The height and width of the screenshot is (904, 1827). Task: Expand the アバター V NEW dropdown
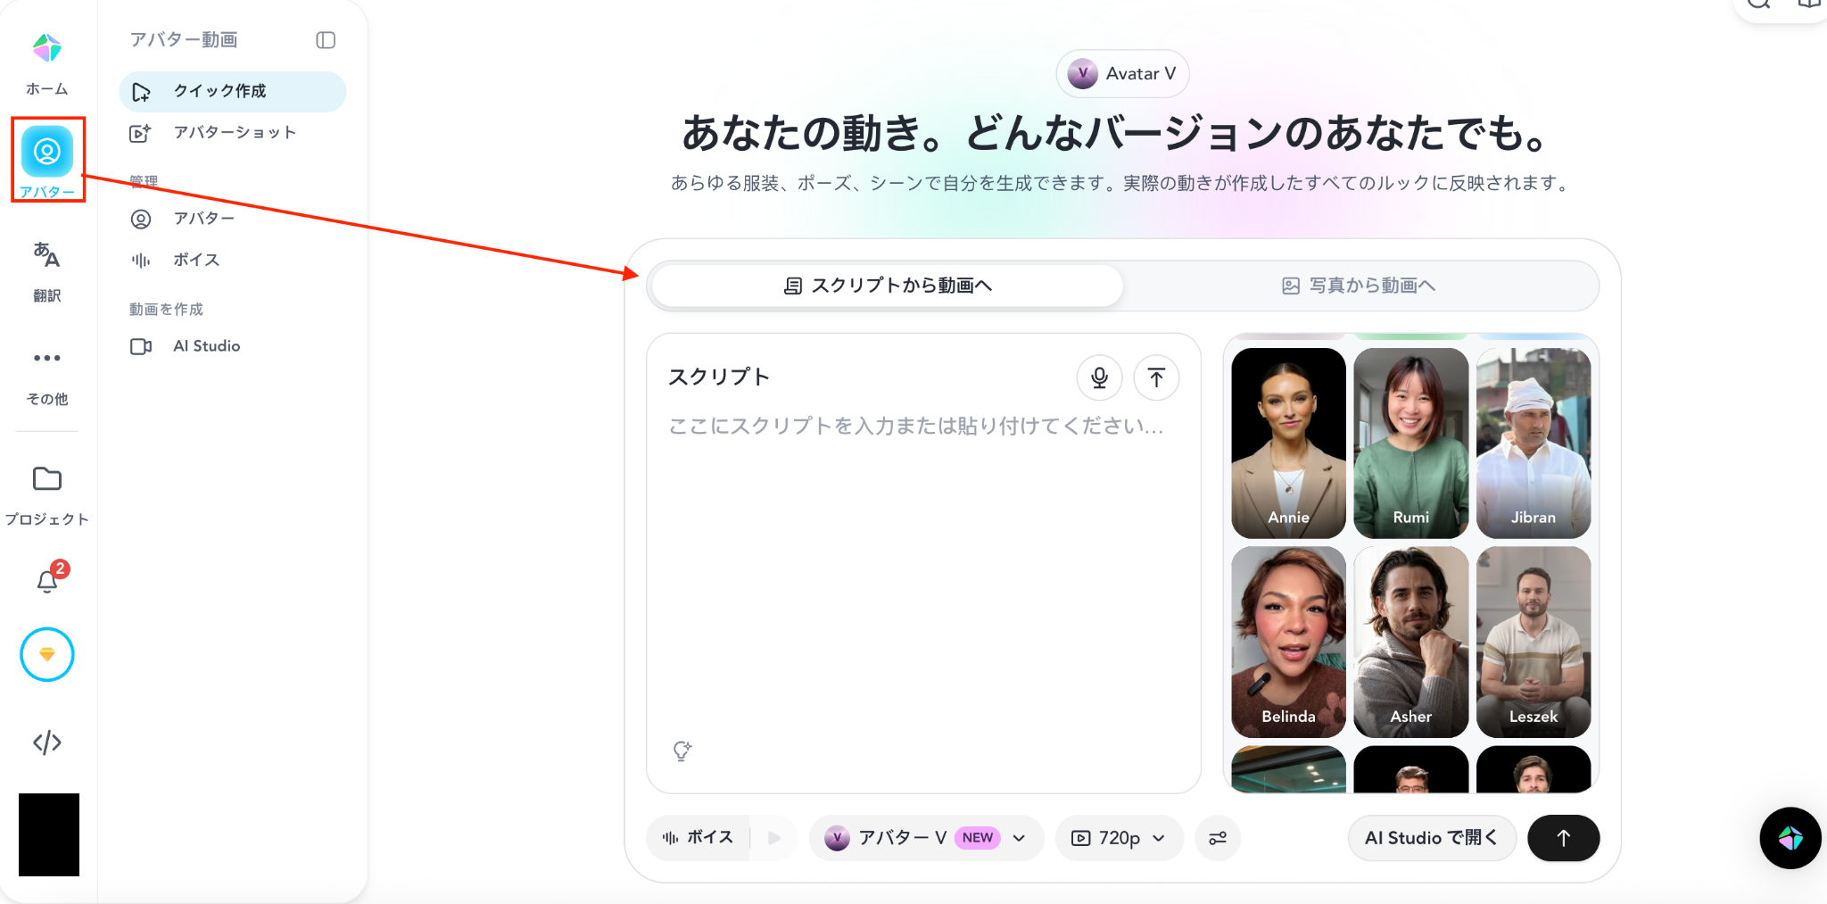[926, 838]
